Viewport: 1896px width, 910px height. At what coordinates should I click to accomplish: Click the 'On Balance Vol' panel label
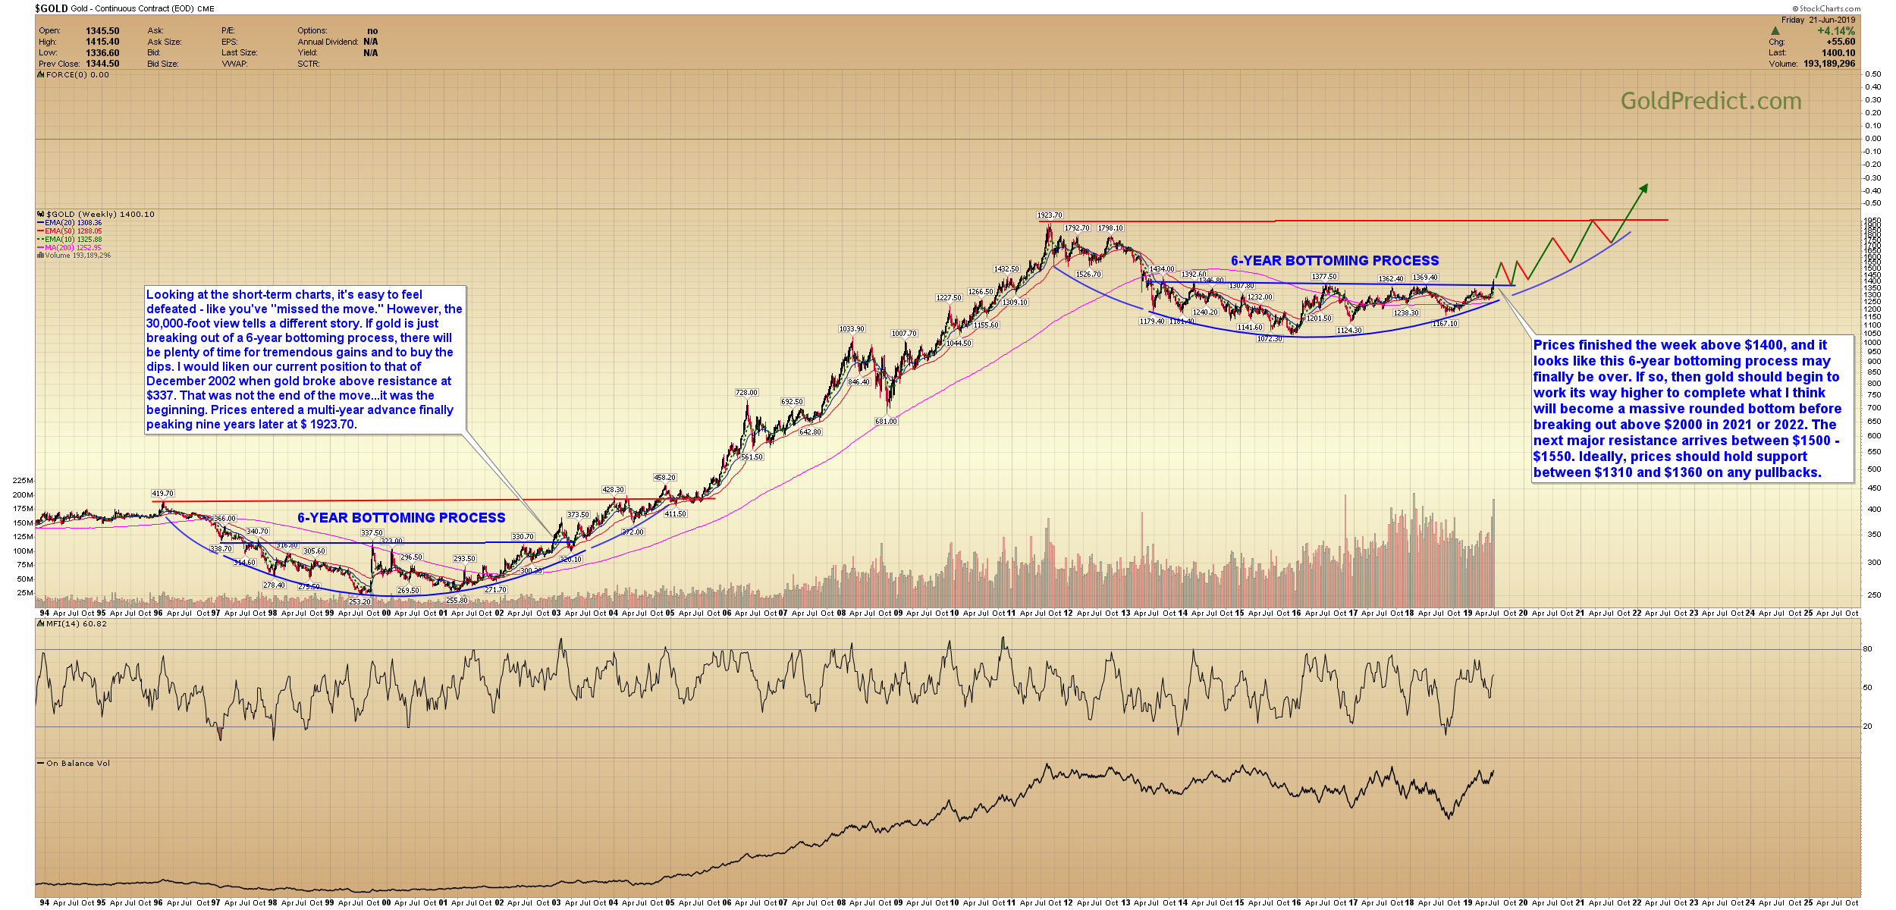point(78,764)
